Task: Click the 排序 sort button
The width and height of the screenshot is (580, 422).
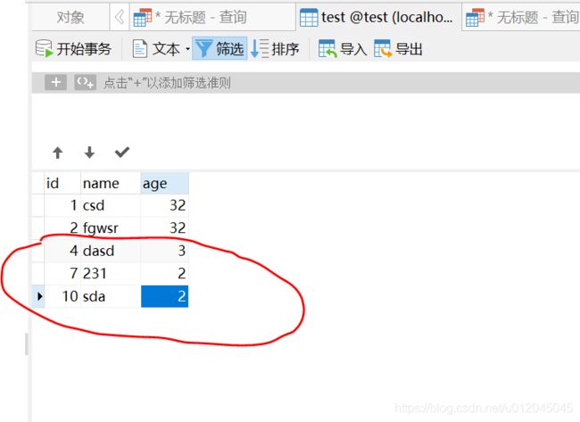Action: coord(275,49)
